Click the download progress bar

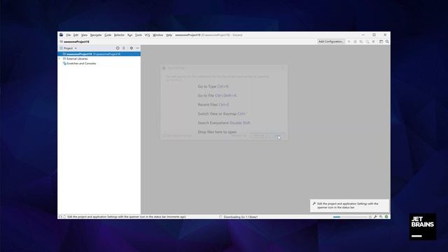tap(350, 217)
